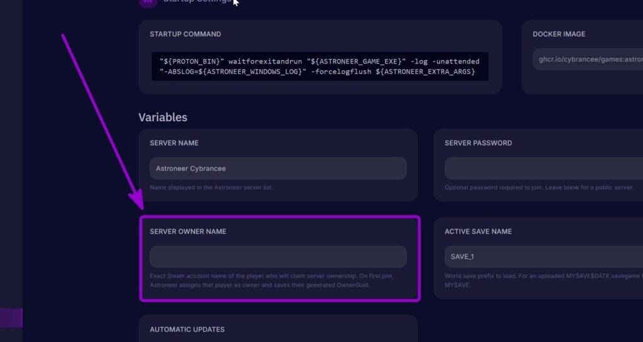The width and height of the screenshot is (643, 342).
Task: Click the SERVER OWNER NAME label
Action: (188, 232)
